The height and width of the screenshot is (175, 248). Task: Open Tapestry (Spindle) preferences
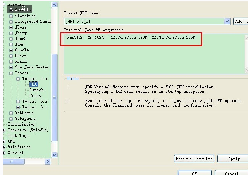click(28, 130)
